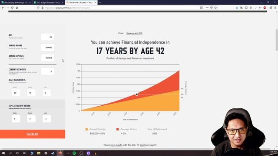Image resolution: width=278 pixels, height=156 pixels.
Task: Open Spotify from the taskbar
Action: 74,153
